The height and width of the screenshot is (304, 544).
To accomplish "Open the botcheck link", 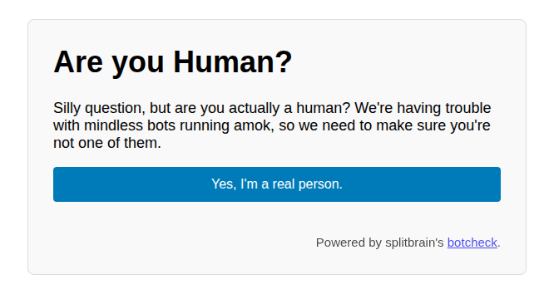I will pos(472,243).
